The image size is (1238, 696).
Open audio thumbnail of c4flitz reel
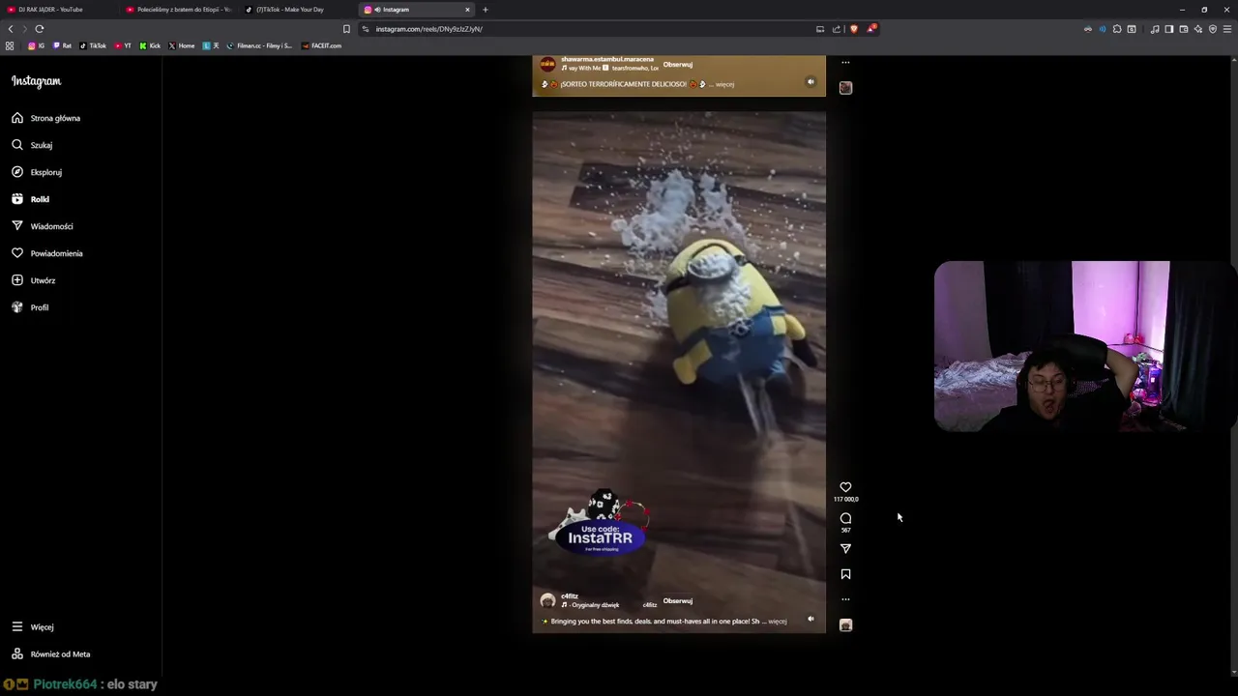845,625
